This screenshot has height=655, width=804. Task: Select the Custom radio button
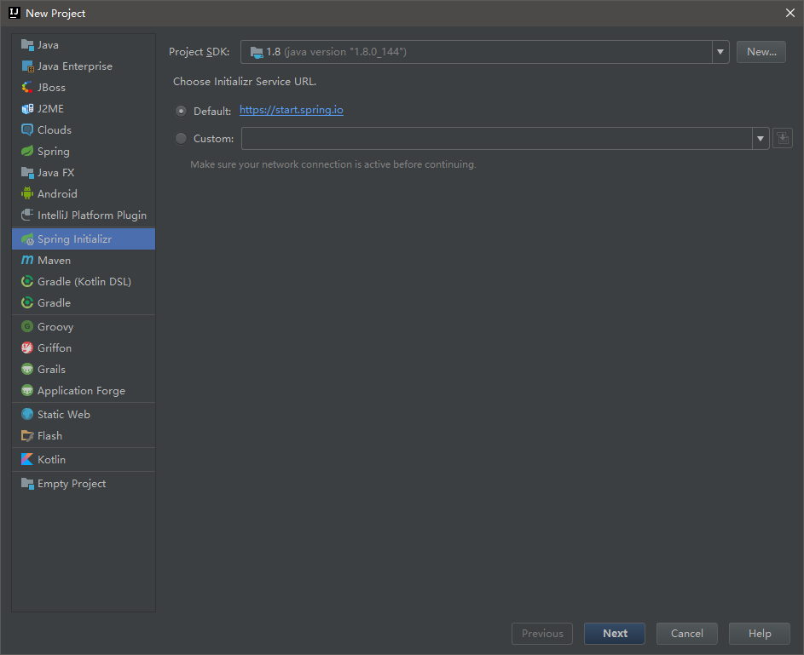181,138
